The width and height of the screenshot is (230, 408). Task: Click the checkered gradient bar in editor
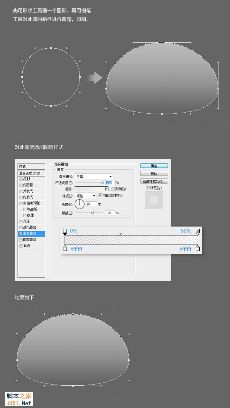[x=131, y=240]
